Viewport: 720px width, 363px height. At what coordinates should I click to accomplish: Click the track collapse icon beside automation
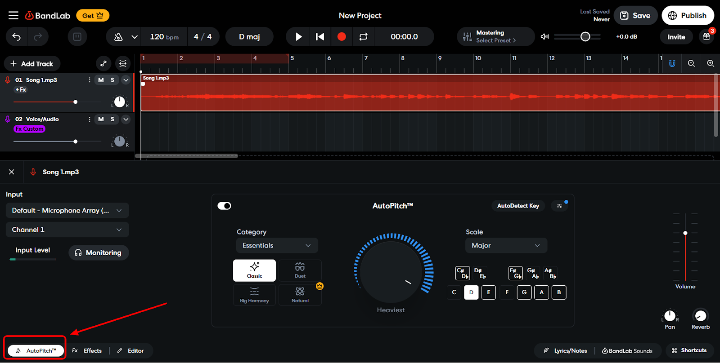(123, 64)
